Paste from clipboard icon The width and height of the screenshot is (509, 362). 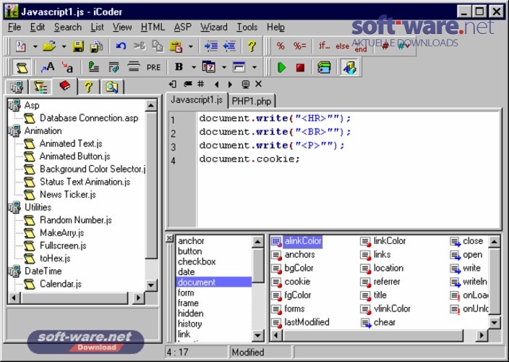pyautogui.click(x=176, y=46)
